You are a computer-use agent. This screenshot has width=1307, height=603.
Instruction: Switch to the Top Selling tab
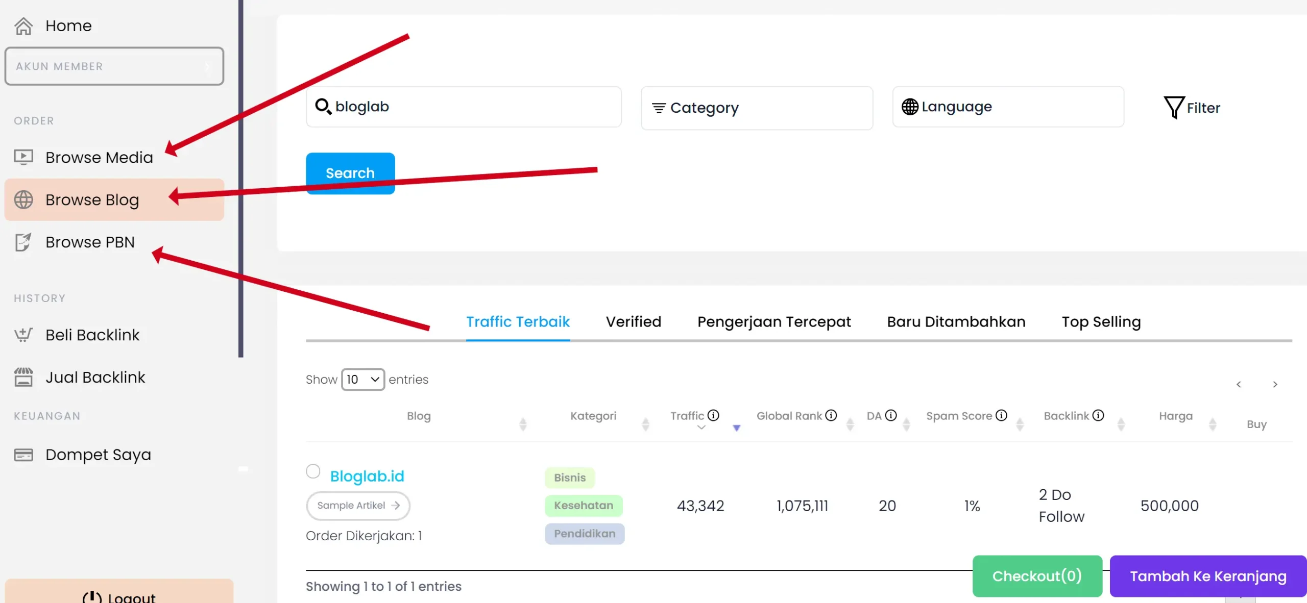(x=1101, y=321)
